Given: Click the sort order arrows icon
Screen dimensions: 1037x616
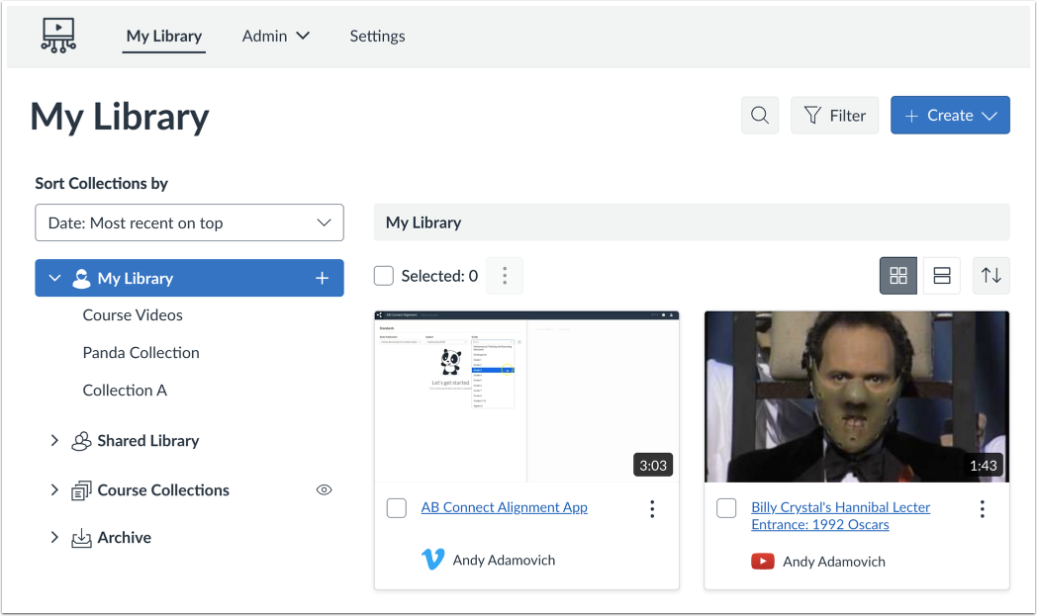Looking at the screenshot, I should tap(990, 275).
